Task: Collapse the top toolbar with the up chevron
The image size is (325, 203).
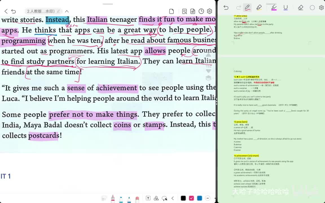Action: 67,11
